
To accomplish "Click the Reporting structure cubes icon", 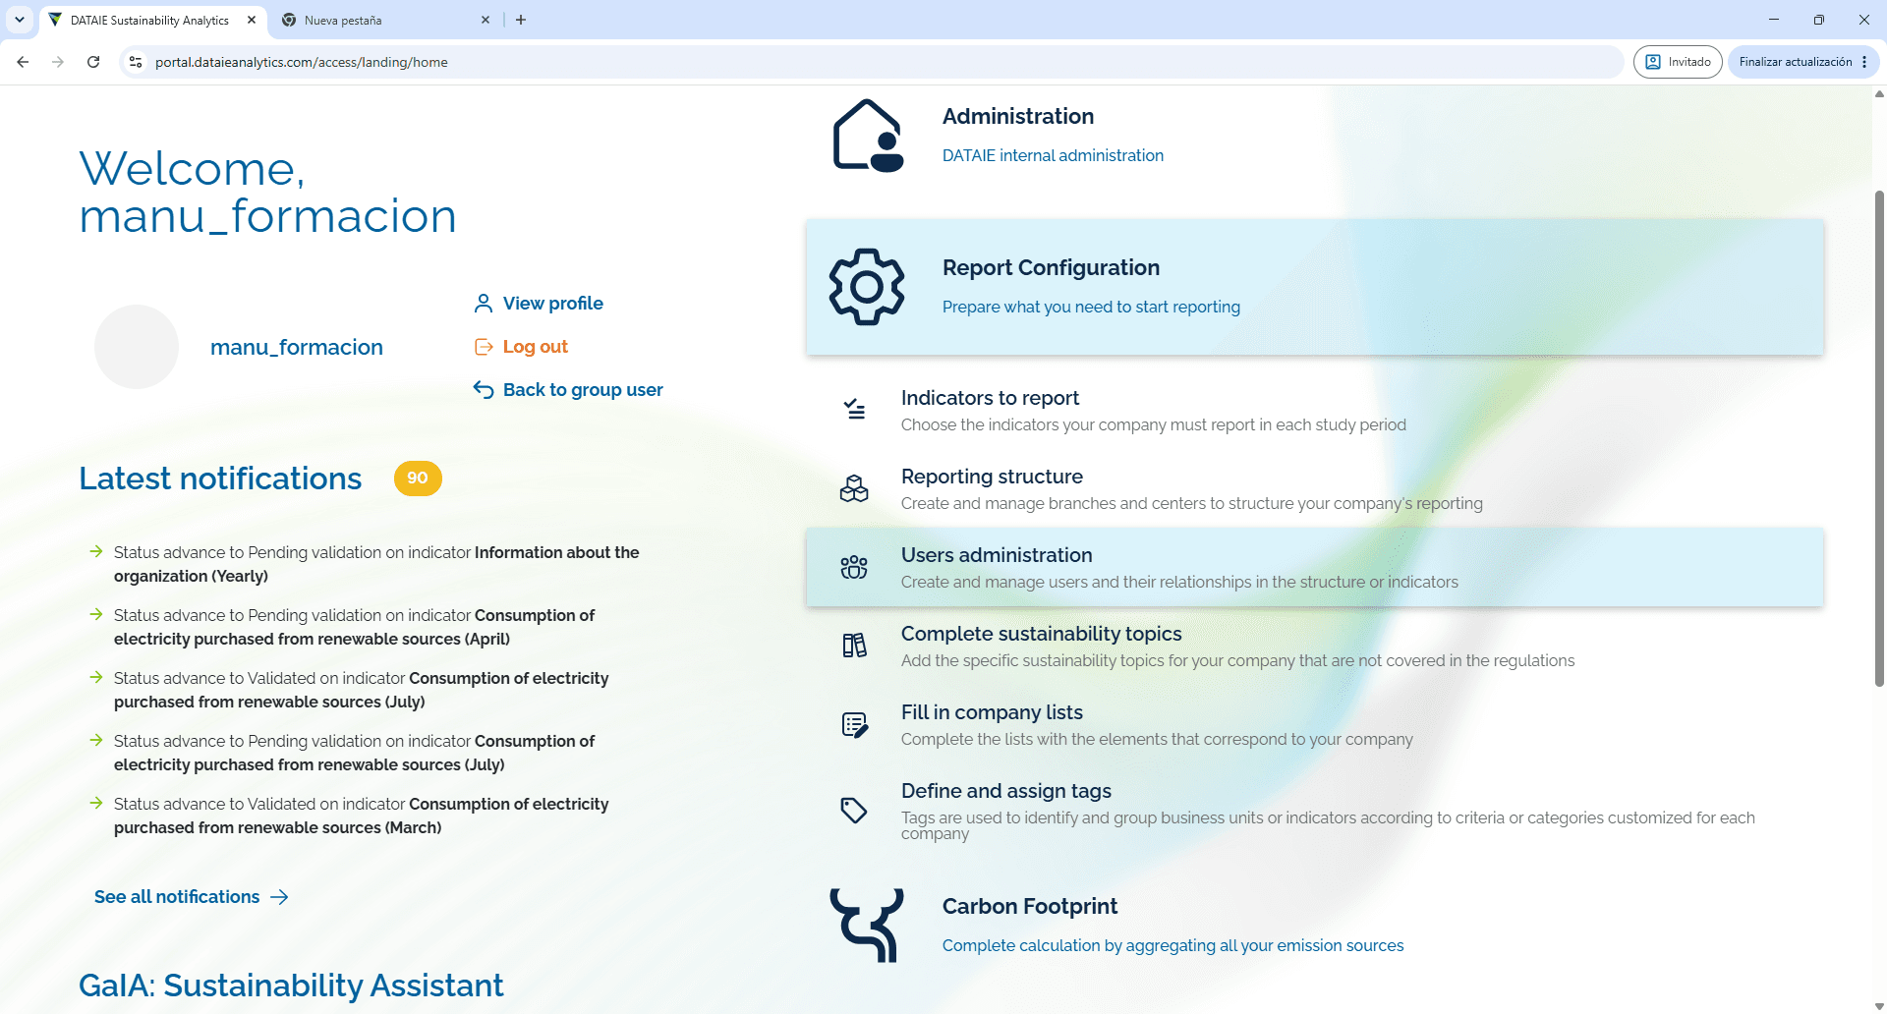I will (x=854, y=488).
